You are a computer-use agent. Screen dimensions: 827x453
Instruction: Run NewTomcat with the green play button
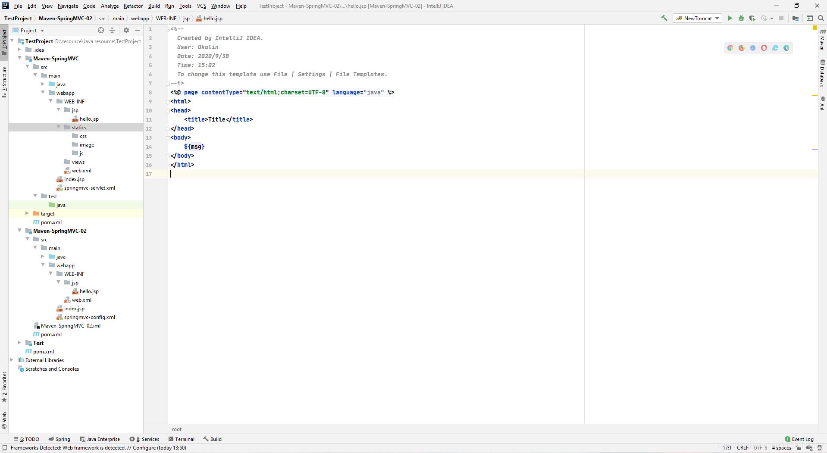click(730, 18)
